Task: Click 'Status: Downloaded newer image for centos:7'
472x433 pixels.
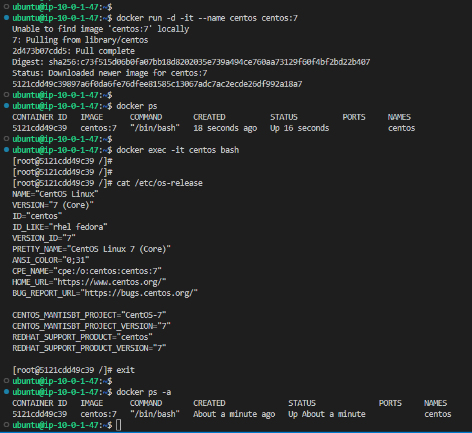Action: (x=109, y=73)
